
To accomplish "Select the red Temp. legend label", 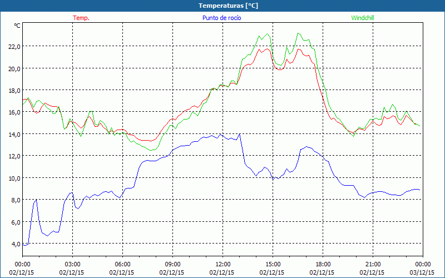I will pyautogui.click(x=81, y=18).
